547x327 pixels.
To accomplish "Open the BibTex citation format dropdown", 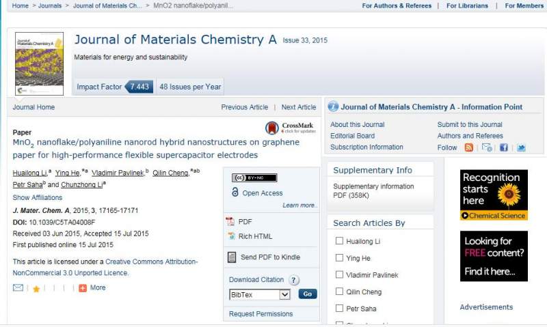I will click(x=260, y=294).
